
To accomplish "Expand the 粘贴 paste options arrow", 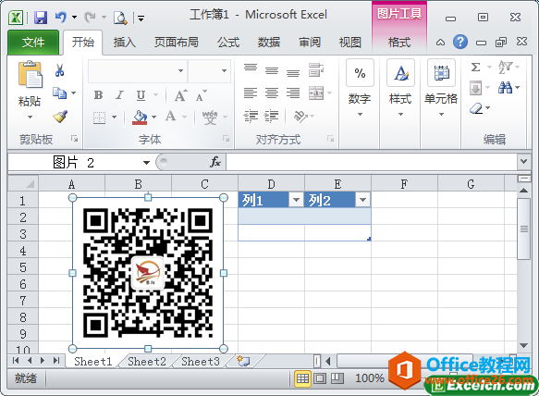I will pos(31,117).
